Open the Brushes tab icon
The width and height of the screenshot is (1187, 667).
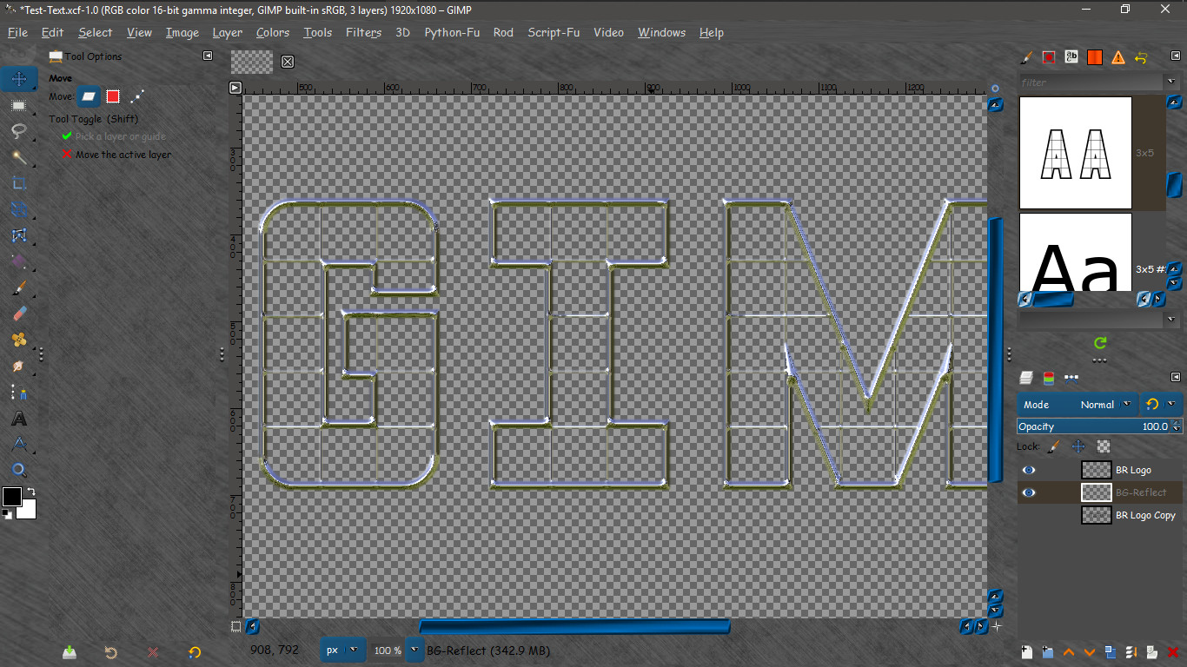tap(1026, 57)
